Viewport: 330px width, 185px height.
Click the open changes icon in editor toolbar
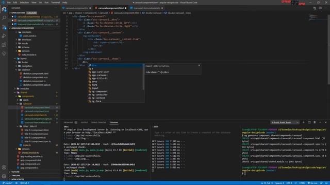(x=315, y=8)
